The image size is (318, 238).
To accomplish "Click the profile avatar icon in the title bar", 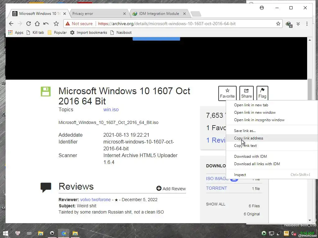I will pos(262,8).
